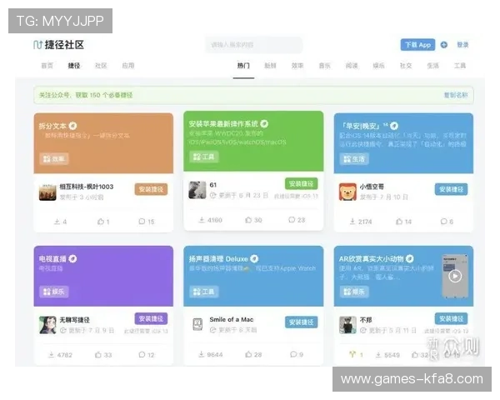Like the 拆分文本 shortcut
The height and width of the screenshot is (400, 500).
(x=101, y=222)
